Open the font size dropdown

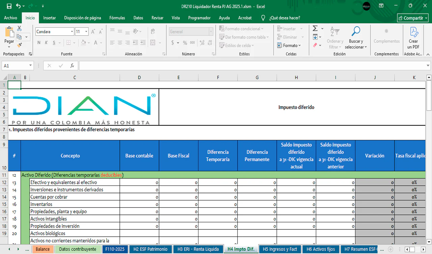tap(86, 32)
